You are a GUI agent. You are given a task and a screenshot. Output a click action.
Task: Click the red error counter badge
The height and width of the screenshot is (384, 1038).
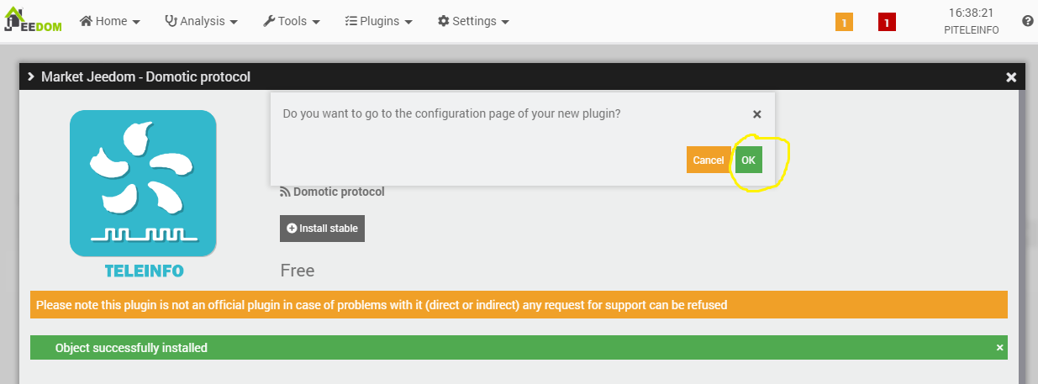pos(887,23)
